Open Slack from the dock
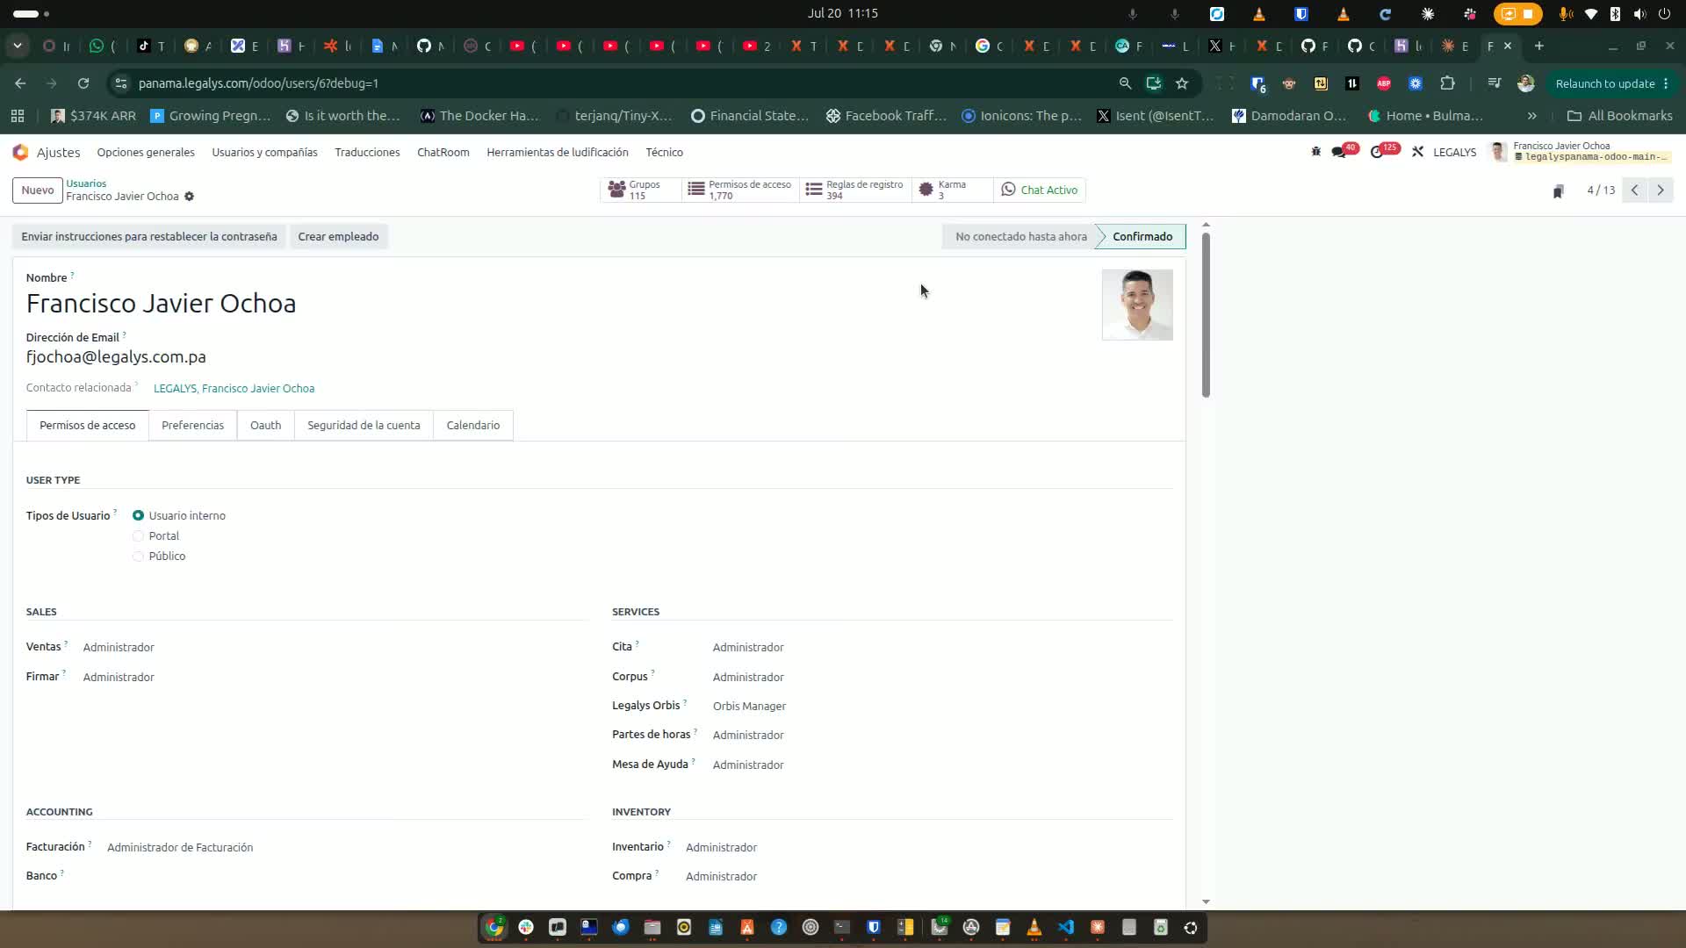1686x948 pixels. click(526, 927)
